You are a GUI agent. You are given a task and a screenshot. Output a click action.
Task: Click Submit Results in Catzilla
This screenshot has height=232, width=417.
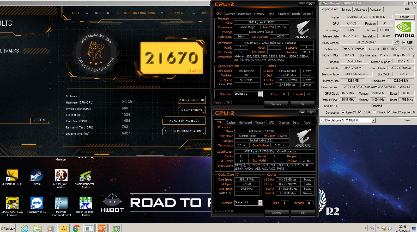(x=192, y=100)
